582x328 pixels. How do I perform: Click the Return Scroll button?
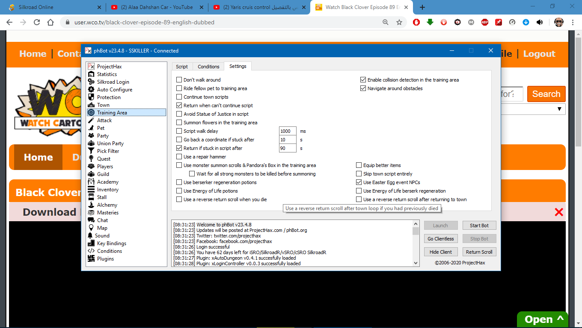479,252
